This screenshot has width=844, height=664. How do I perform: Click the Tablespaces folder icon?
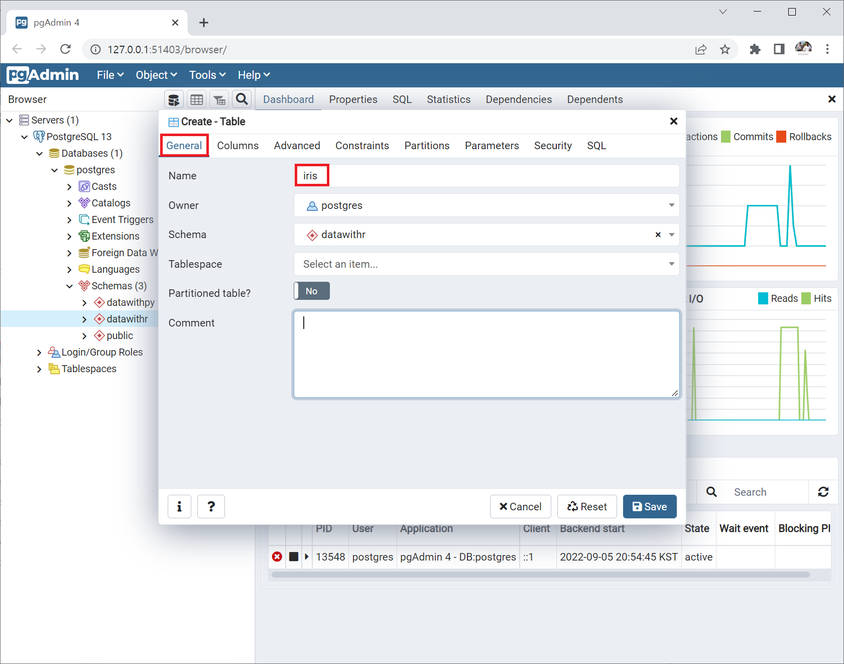pos(54,369)
